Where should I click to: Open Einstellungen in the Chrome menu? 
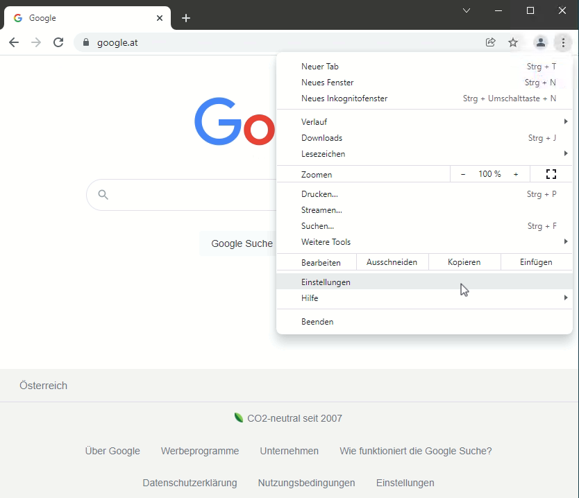(425, 282)
